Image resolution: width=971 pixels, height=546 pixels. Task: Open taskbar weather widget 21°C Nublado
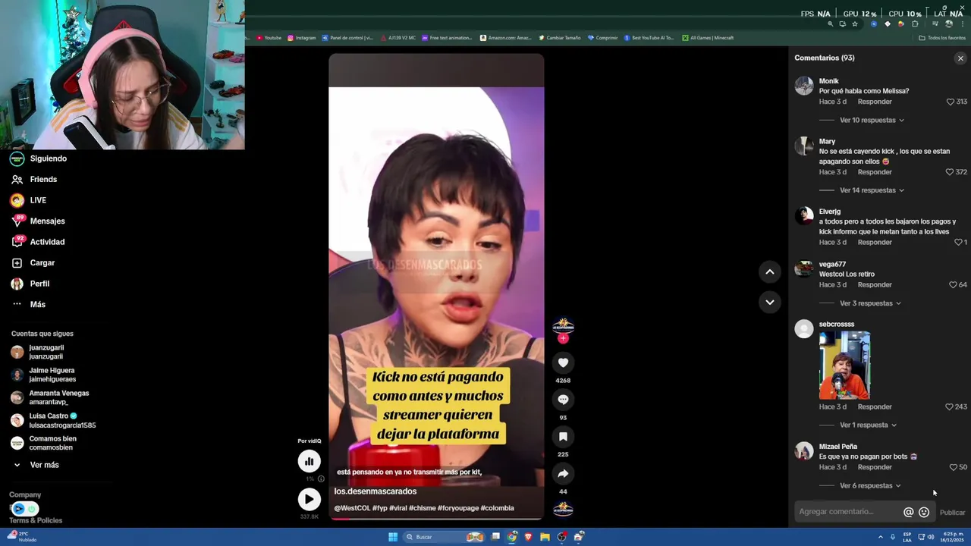pyautogui.click(x=22, y=536)
